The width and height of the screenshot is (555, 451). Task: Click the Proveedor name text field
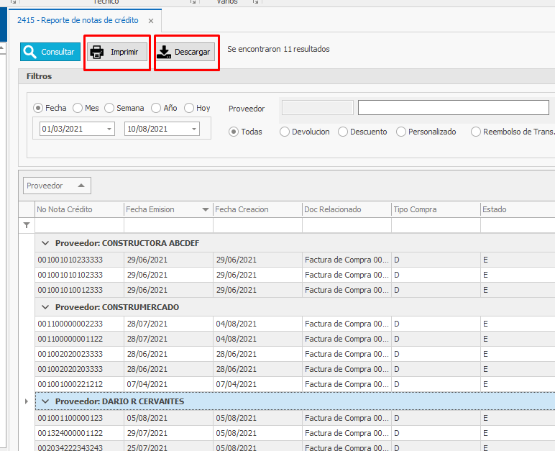coord(453,108)
